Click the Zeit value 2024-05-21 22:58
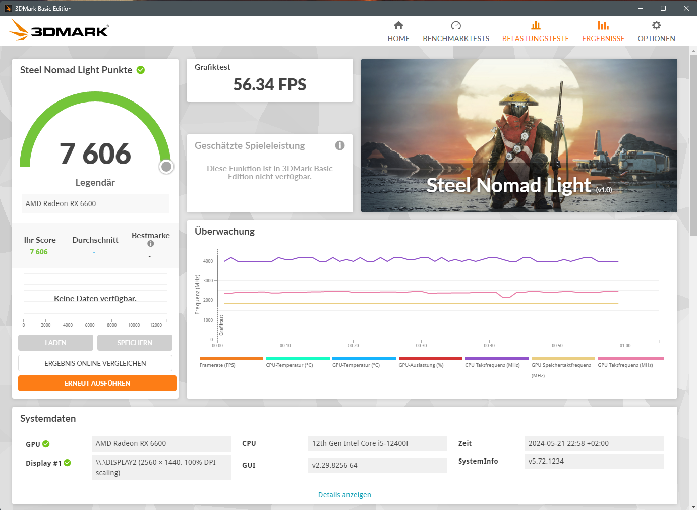The width and height of the screenshot is (697, 510). [594, 443]
